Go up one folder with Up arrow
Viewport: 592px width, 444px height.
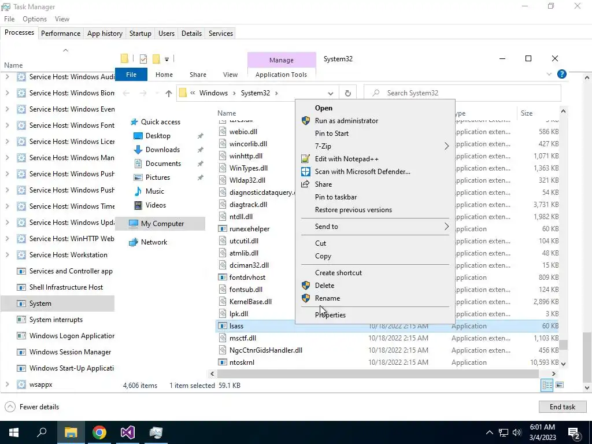168,93
